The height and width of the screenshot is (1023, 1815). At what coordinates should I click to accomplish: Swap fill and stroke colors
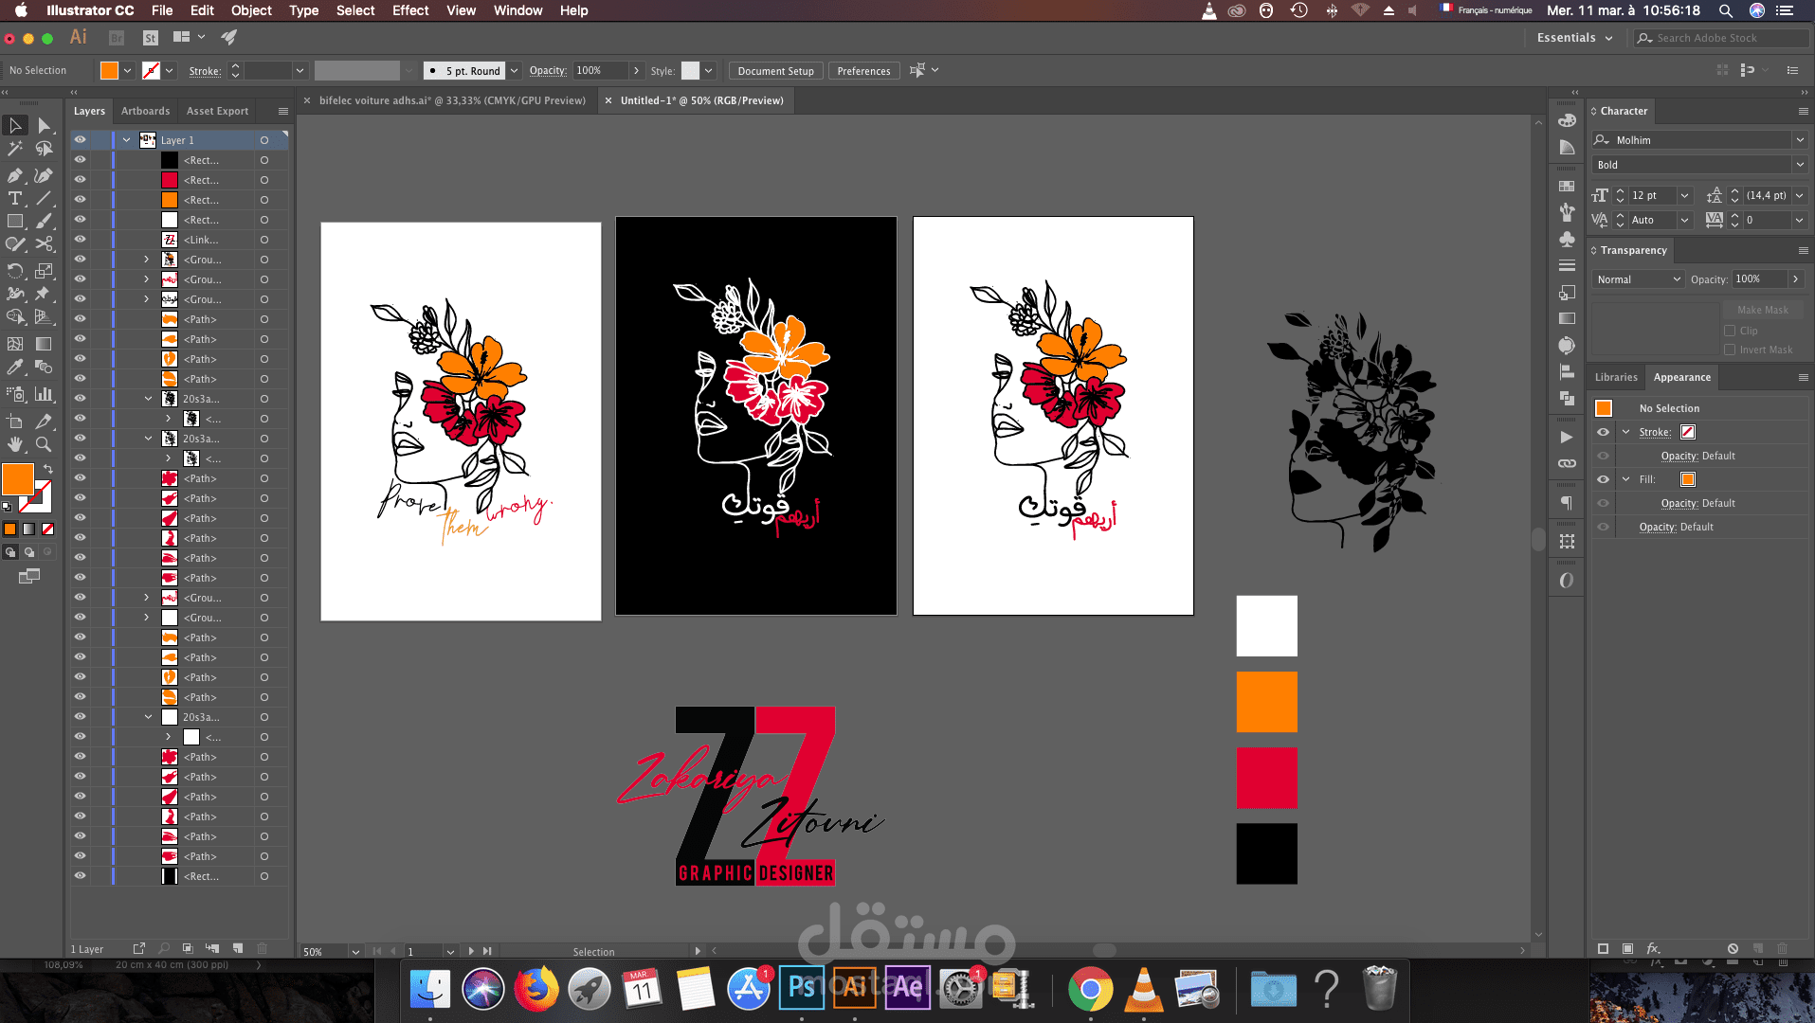47,469
